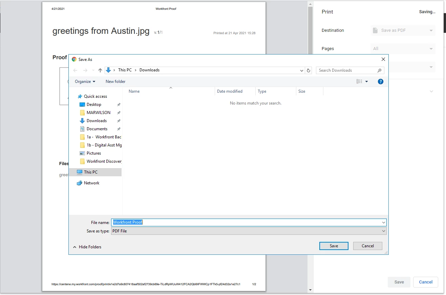
Task: Expand the address bar history dropdown
Action: click(302, 70)
